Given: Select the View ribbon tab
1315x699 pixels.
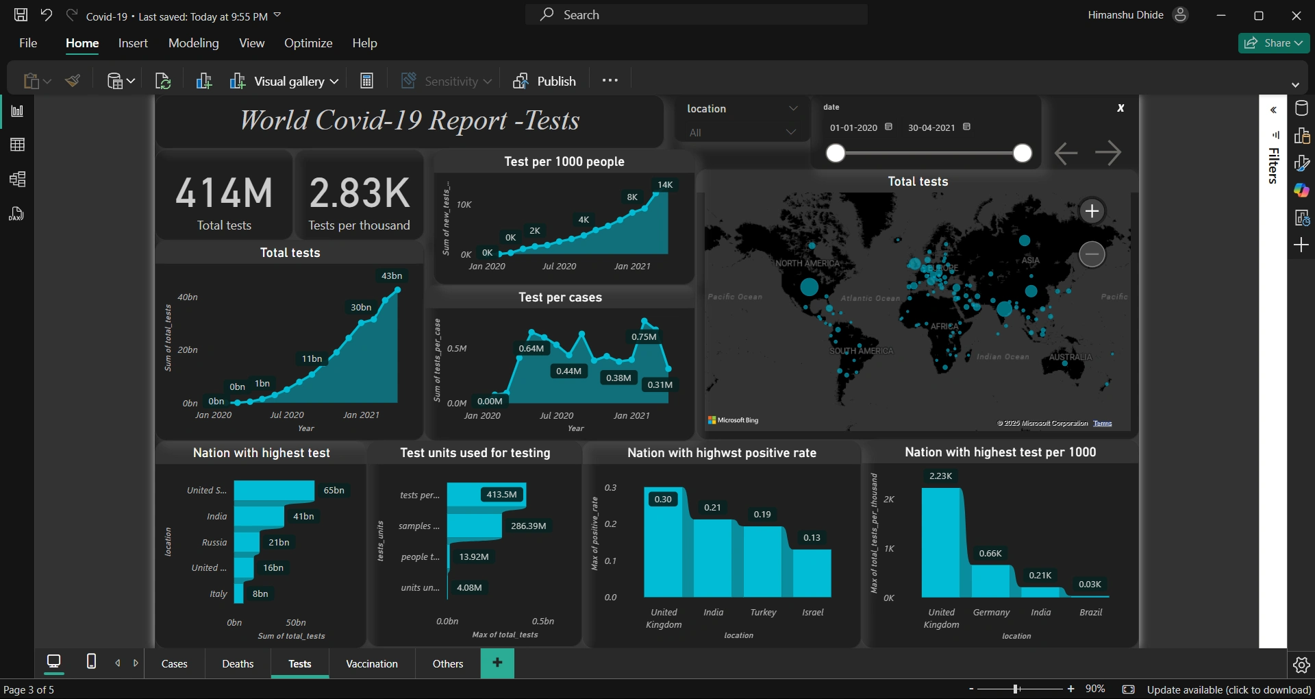Looking at the screenshot, I should (251, 42).
